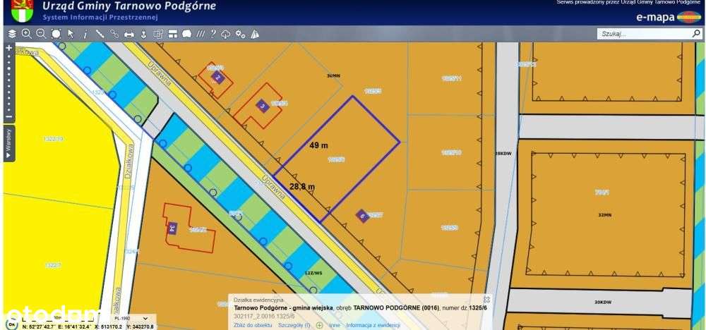
Task: Print the map with the printer icon
Action: tap(129, 34)
